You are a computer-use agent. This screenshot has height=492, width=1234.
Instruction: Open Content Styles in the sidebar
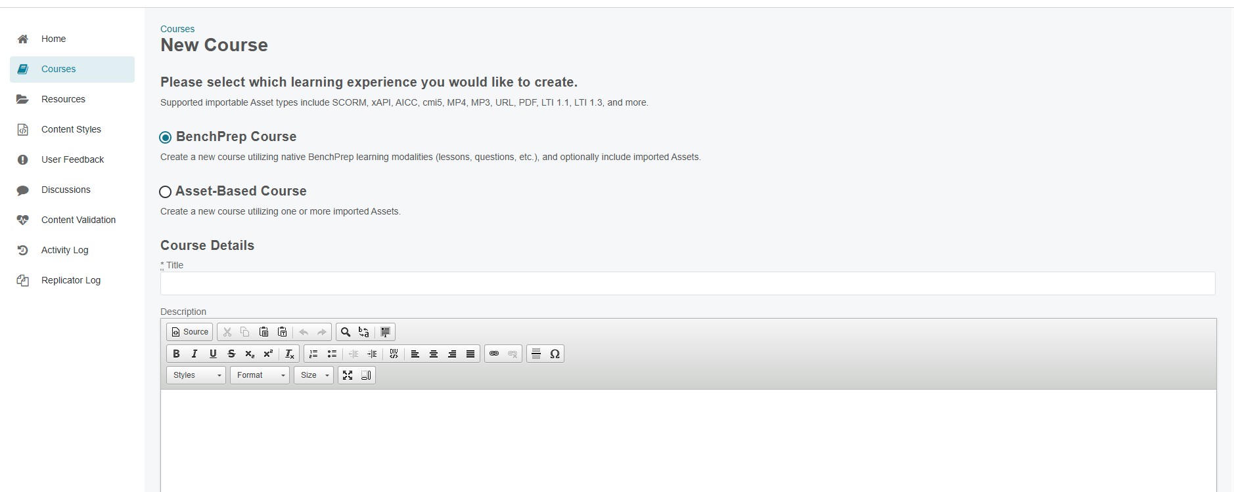pos(72,130)
